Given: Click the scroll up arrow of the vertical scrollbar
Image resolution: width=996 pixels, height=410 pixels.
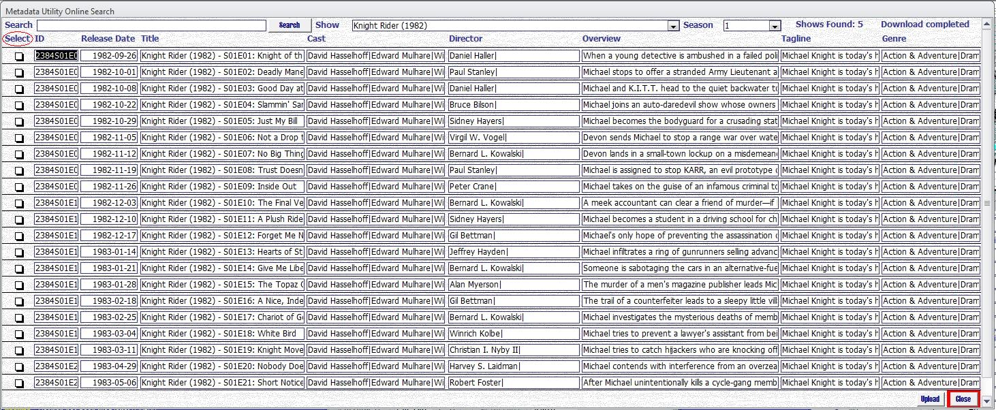Looking at the screenshot, I should 987,24.
